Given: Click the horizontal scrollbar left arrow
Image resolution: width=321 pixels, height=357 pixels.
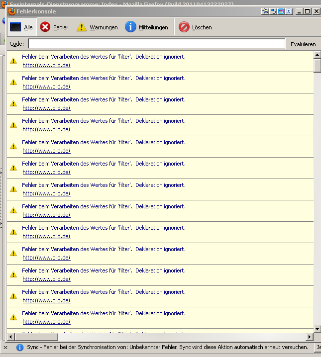Looking at the screenshot, I should (11, 337).
